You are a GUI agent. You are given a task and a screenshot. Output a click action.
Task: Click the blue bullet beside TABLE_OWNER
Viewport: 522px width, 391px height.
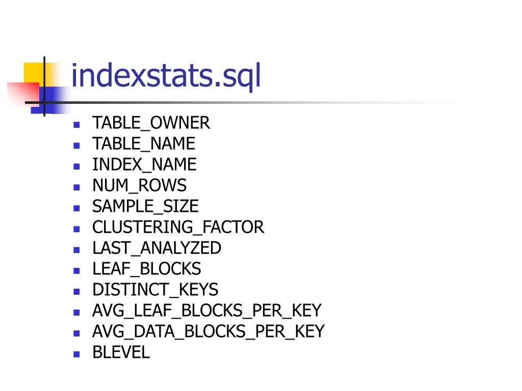[76, 125]
